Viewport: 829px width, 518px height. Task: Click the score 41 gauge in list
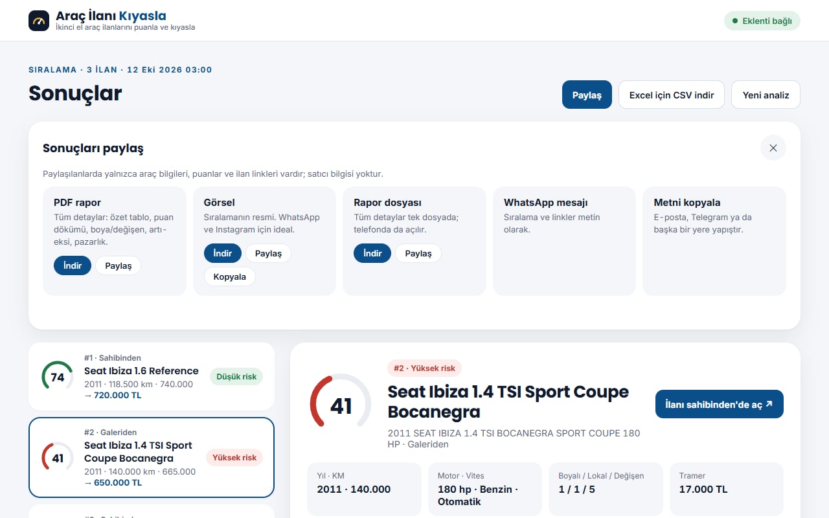[58, 458]
